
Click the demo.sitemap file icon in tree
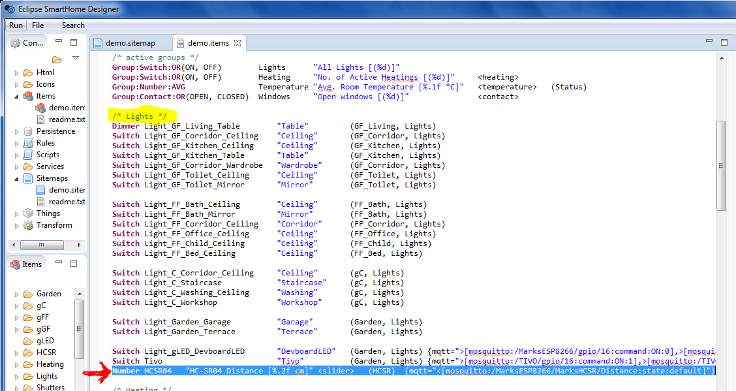[41, 190]
